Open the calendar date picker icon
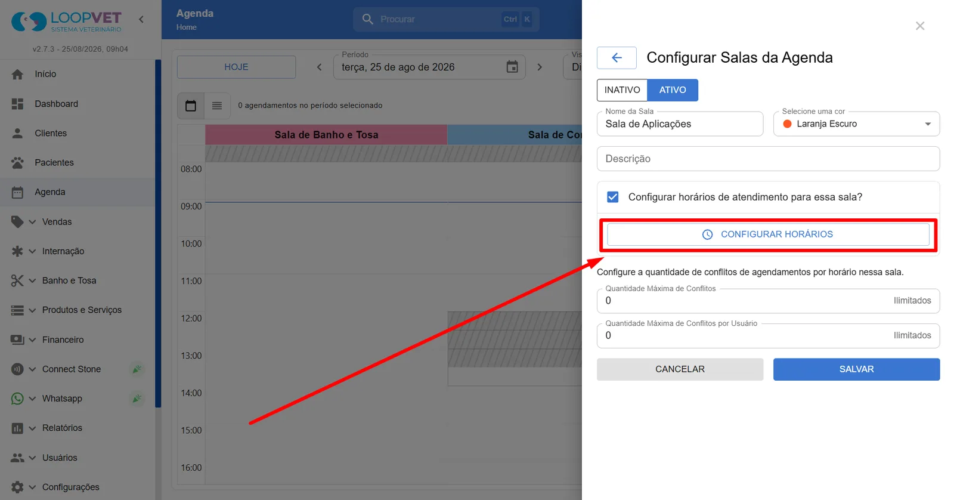954x500 pixels. [512, 67]
